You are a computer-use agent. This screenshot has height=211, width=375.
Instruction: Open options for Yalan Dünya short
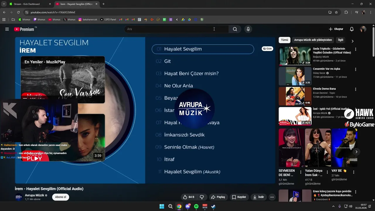coord(327,172)
